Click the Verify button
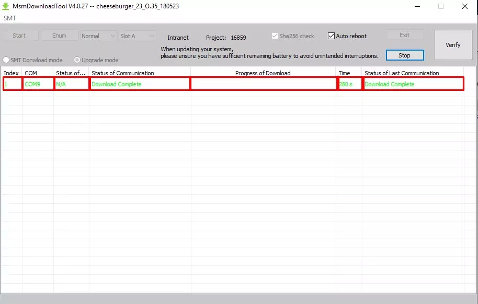This screenshot has height=304, width=478. pos(453,45)
